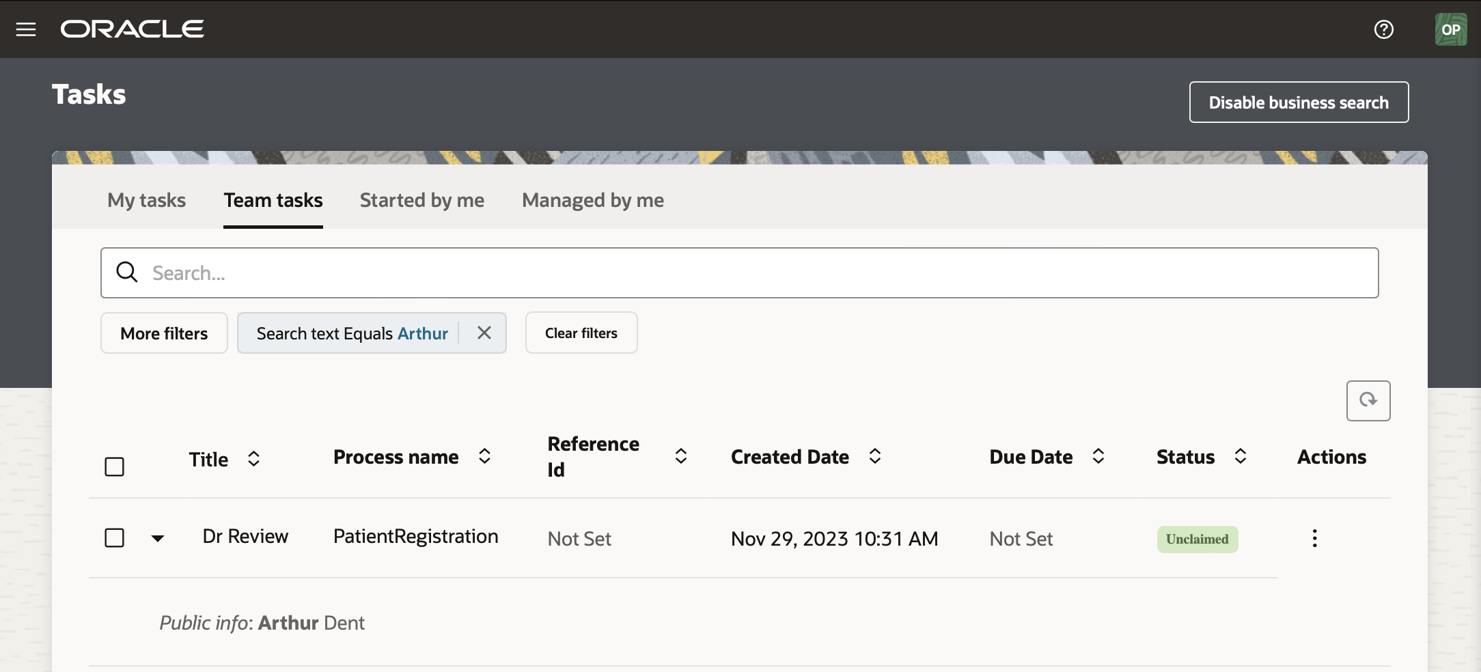
Task: Switch to the My tasks tab
Action: [146, 200]
